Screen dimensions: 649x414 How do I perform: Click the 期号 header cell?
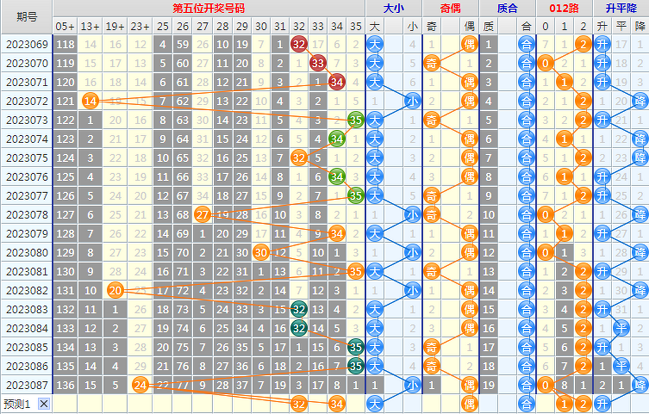[26, 17]
